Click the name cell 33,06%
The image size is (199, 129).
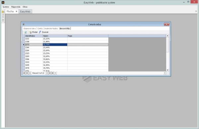(55, 59)
